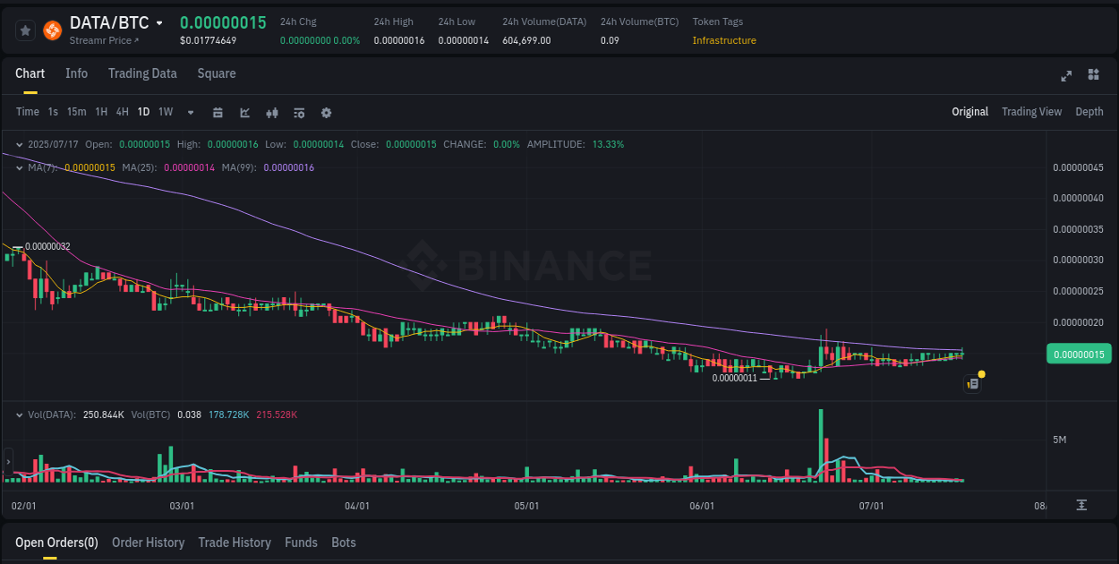This screenshot has width=1119, height=564.
Task: Expand the chart to fullscreen
Action: [x=1066, y=76]
